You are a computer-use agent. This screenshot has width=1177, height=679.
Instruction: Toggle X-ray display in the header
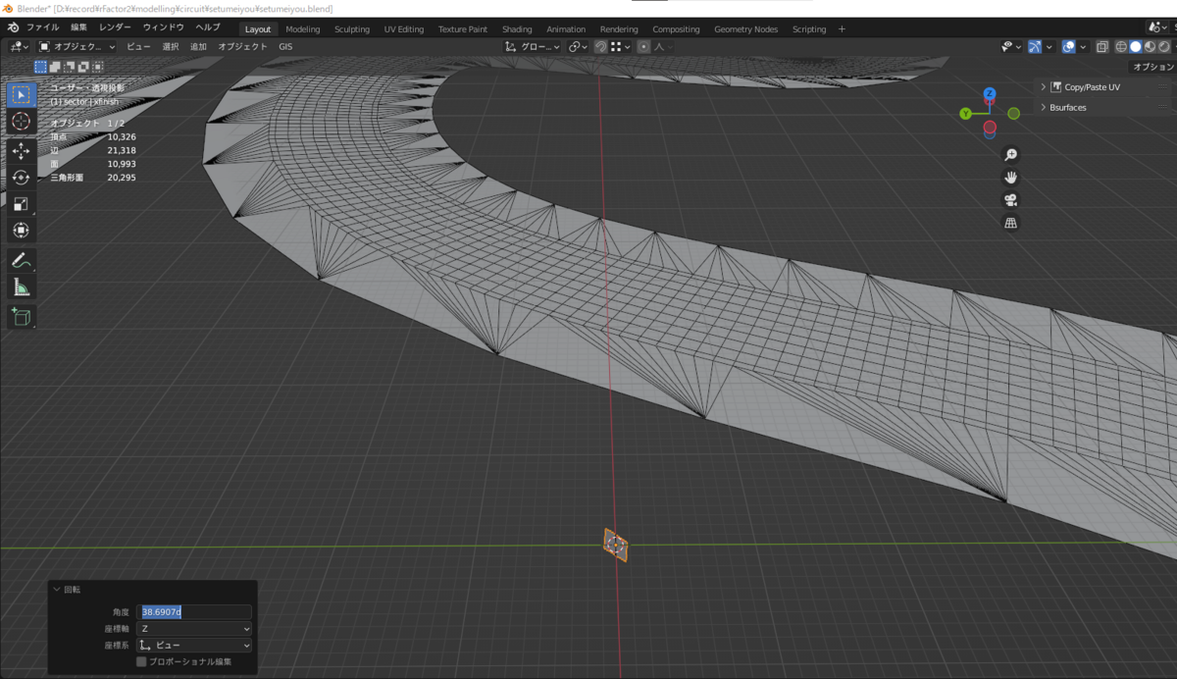pyautogui.click(x=1102, y=47)
